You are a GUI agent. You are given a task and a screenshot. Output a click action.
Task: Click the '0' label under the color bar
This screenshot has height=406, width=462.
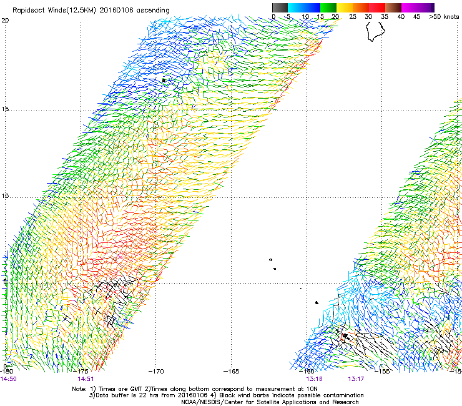coord(273,17)
